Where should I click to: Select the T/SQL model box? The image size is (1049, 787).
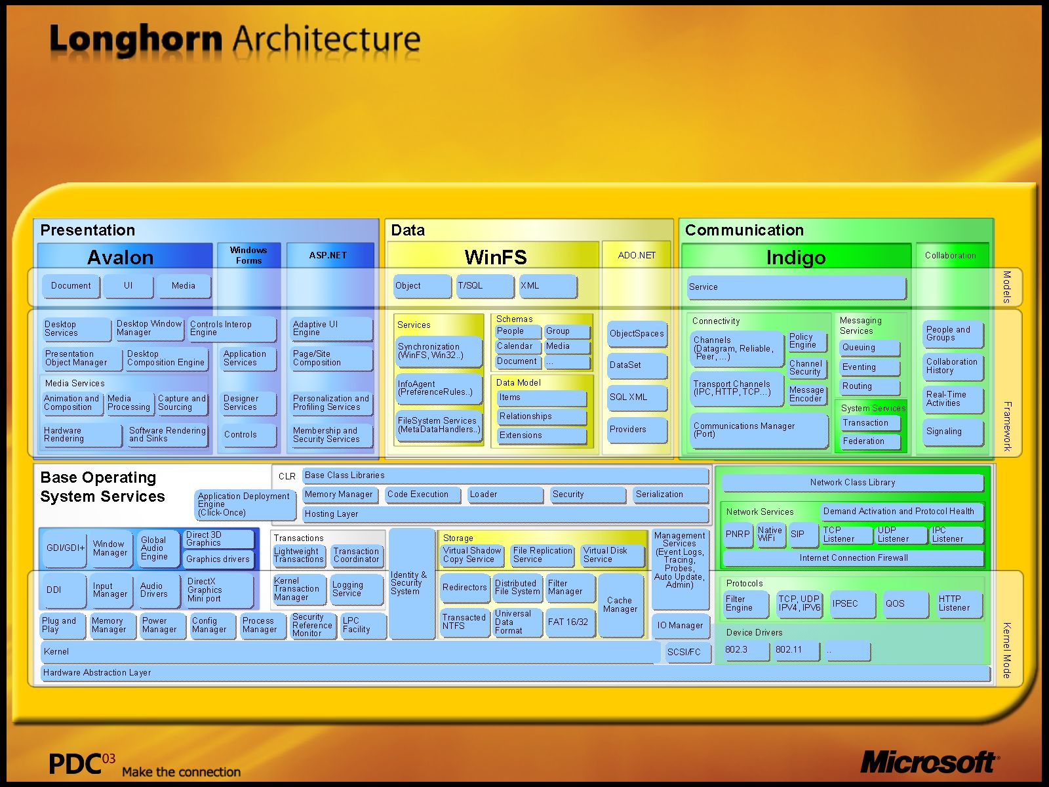[x=485, y=286]
